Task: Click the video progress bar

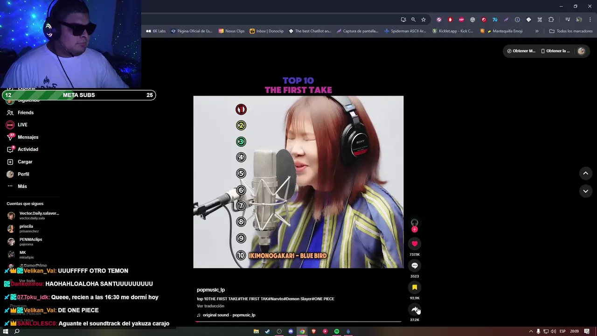Action: [298, 322]
